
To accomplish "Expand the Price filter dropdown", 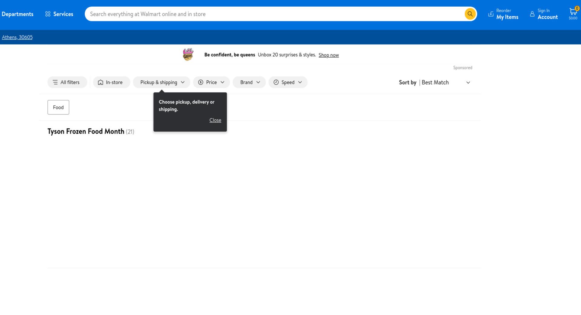I will coord(211,82).
